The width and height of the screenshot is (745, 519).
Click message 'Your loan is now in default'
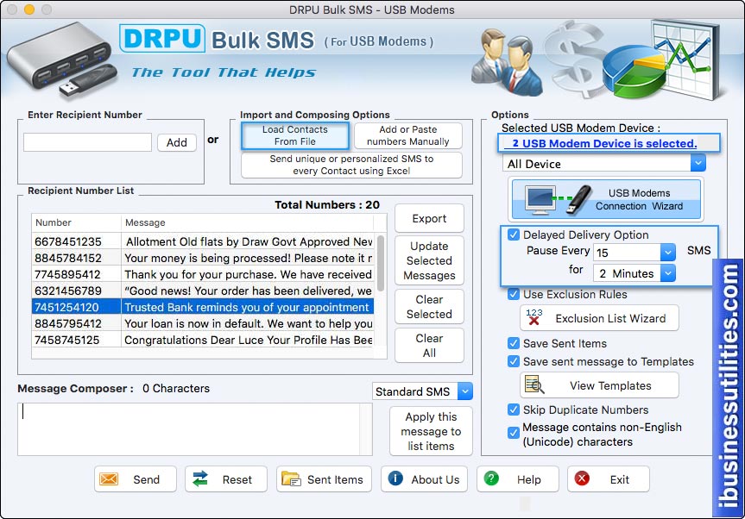coord(249,323)
